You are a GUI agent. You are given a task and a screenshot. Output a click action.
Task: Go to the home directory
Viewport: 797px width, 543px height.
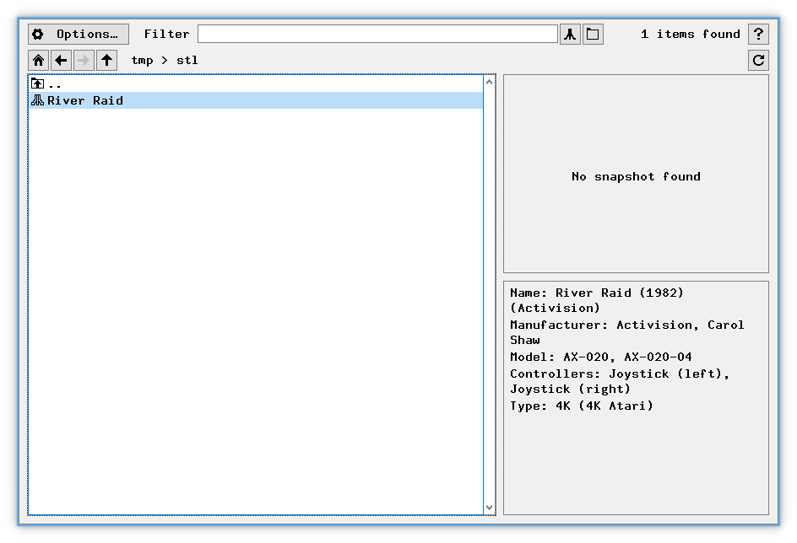(39, 61)
